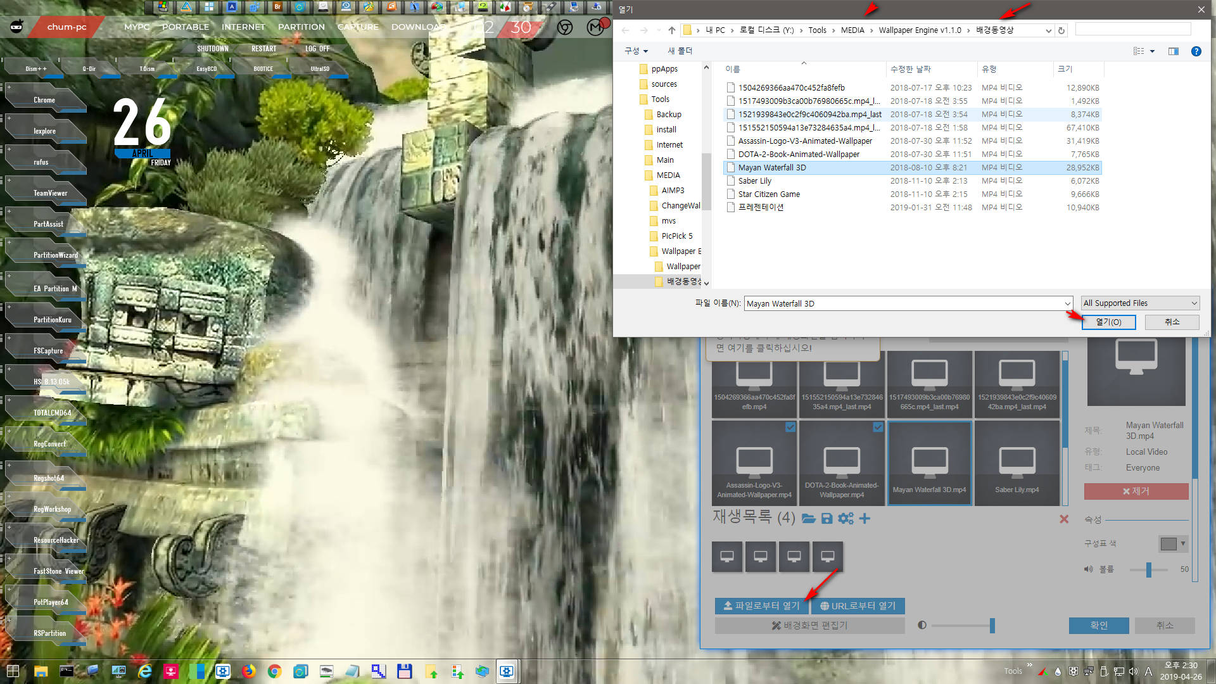Open playlist settings gears icon
The height and width of the screenshot is (684, 1216).
(x=845, y=519)
